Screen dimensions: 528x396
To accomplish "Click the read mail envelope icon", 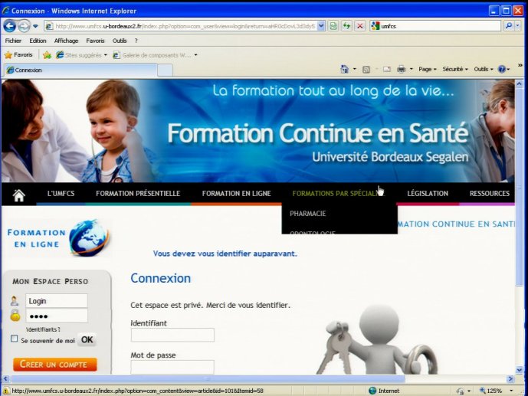I will (386, 69).
